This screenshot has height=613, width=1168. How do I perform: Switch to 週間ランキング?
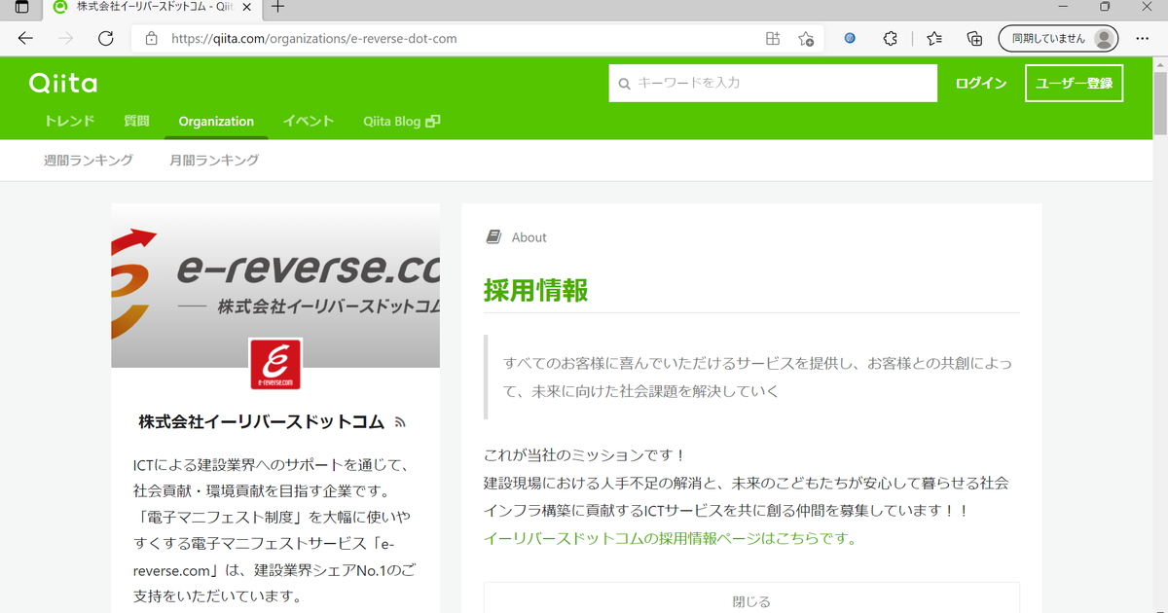tap(89, 160)
